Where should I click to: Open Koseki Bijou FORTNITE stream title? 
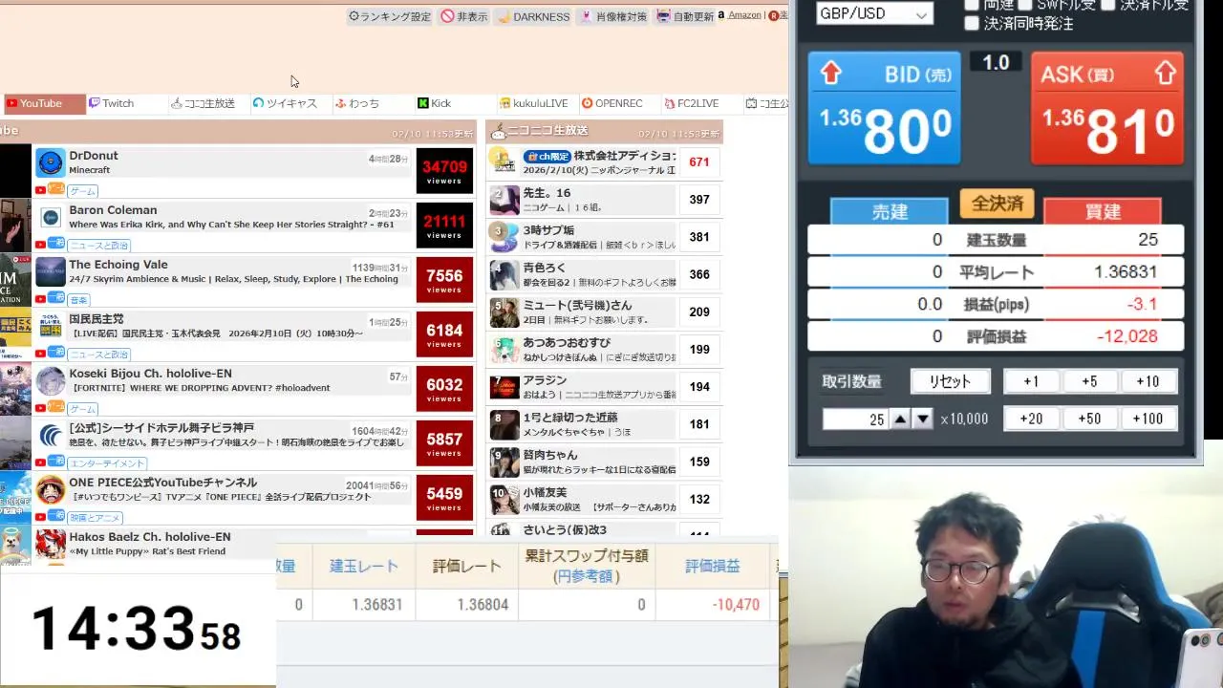click(200, 388)
